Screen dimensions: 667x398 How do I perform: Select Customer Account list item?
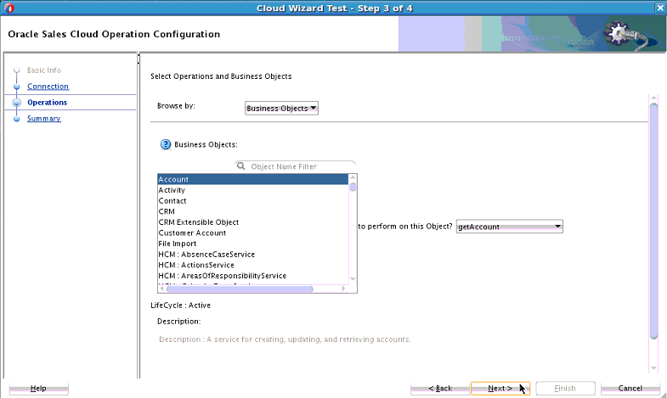tap(252, 233)
